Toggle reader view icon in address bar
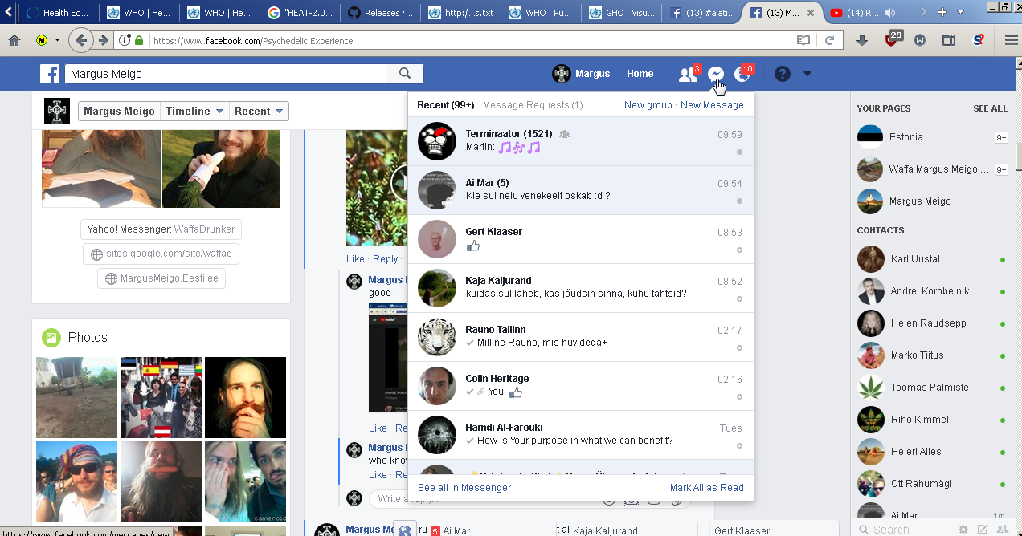 [803, 40]
